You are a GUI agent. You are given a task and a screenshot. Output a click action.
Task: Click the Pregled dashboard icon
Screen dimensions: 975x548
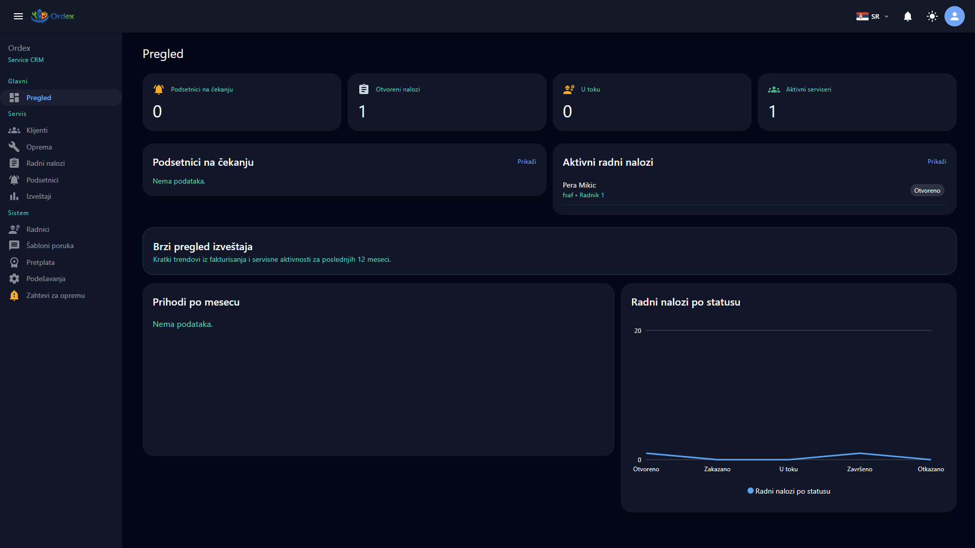pos(14,98)
